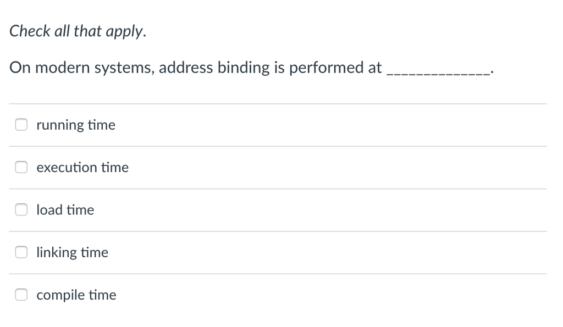The image size is (563, 327).
Task: Select the load time option label
Action: coord(65,209)
